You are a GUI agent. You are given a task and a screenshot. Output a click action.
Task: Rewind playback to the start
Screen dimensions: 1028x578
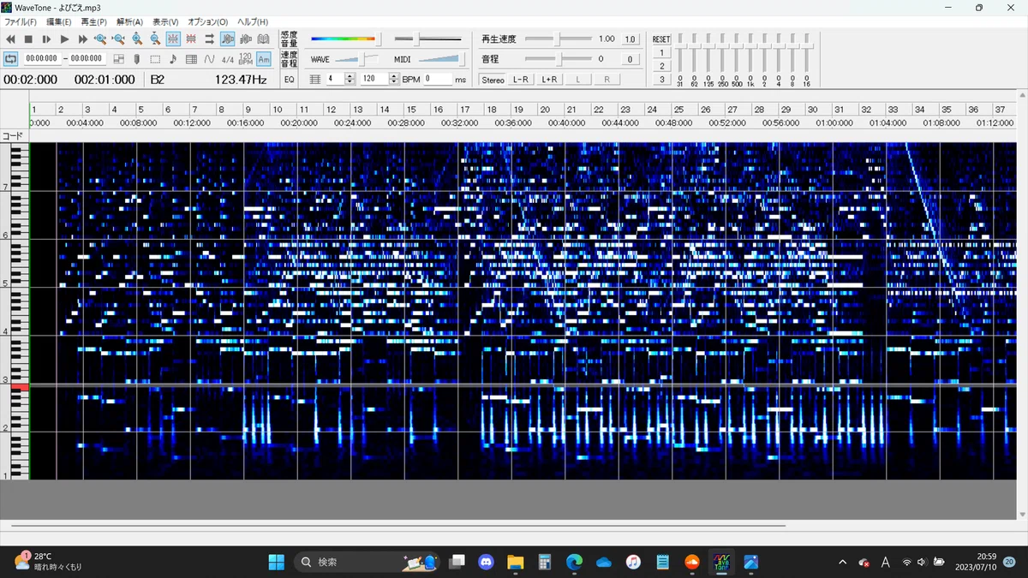click(x=11, y=39)
